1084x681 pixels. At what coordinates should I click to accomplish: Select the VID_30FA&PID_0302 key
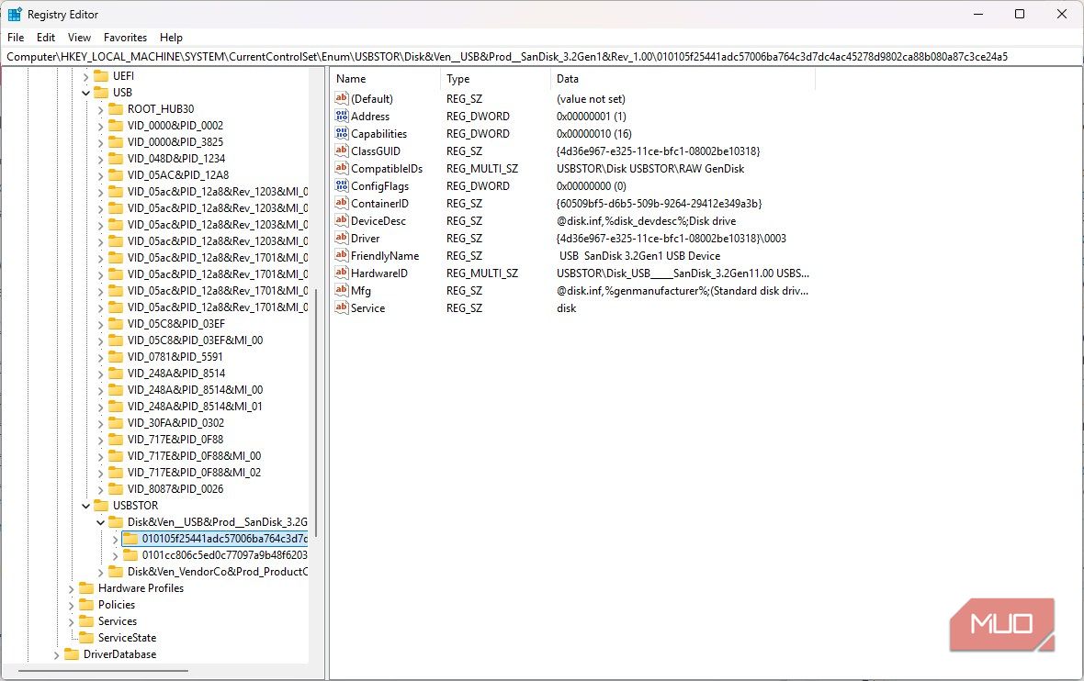tap(175, 423)
